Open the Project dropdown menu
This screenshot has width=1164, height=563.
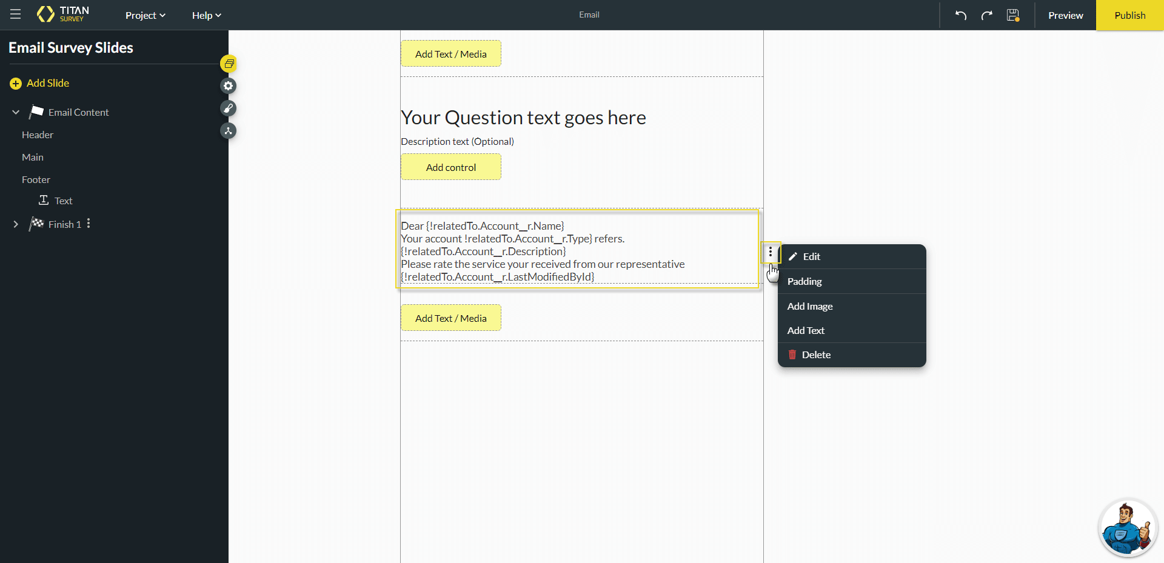coord(145,15)
